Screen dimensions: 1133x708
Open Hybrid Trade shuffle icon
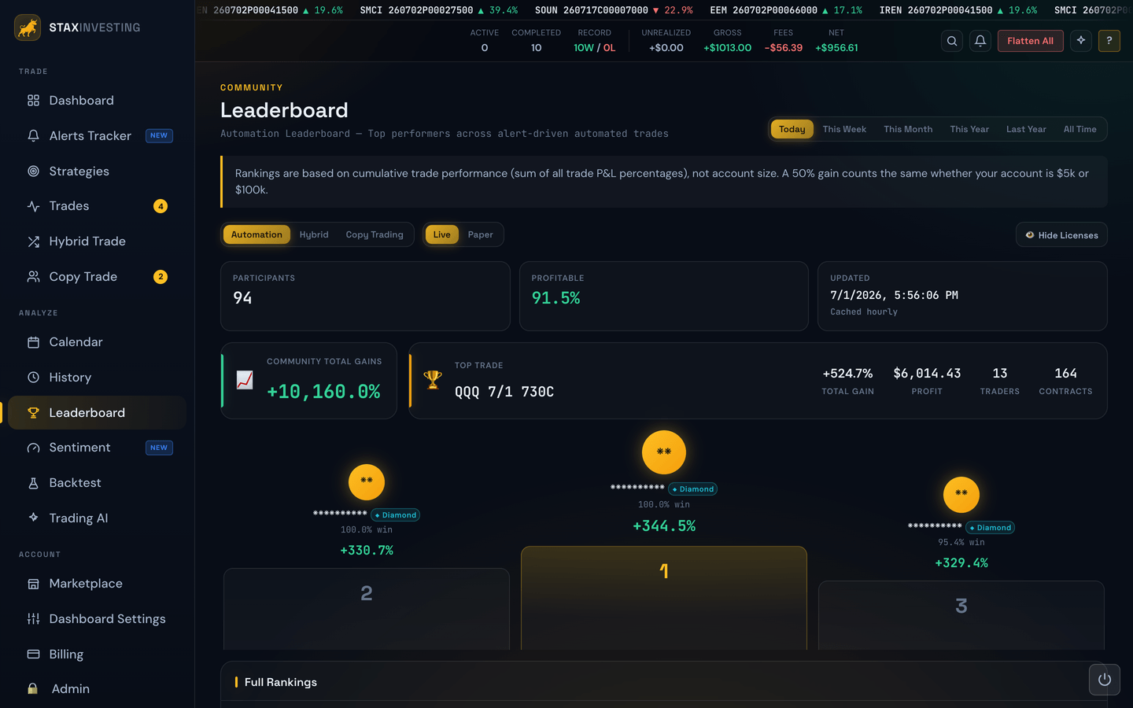tap(33, 242)
